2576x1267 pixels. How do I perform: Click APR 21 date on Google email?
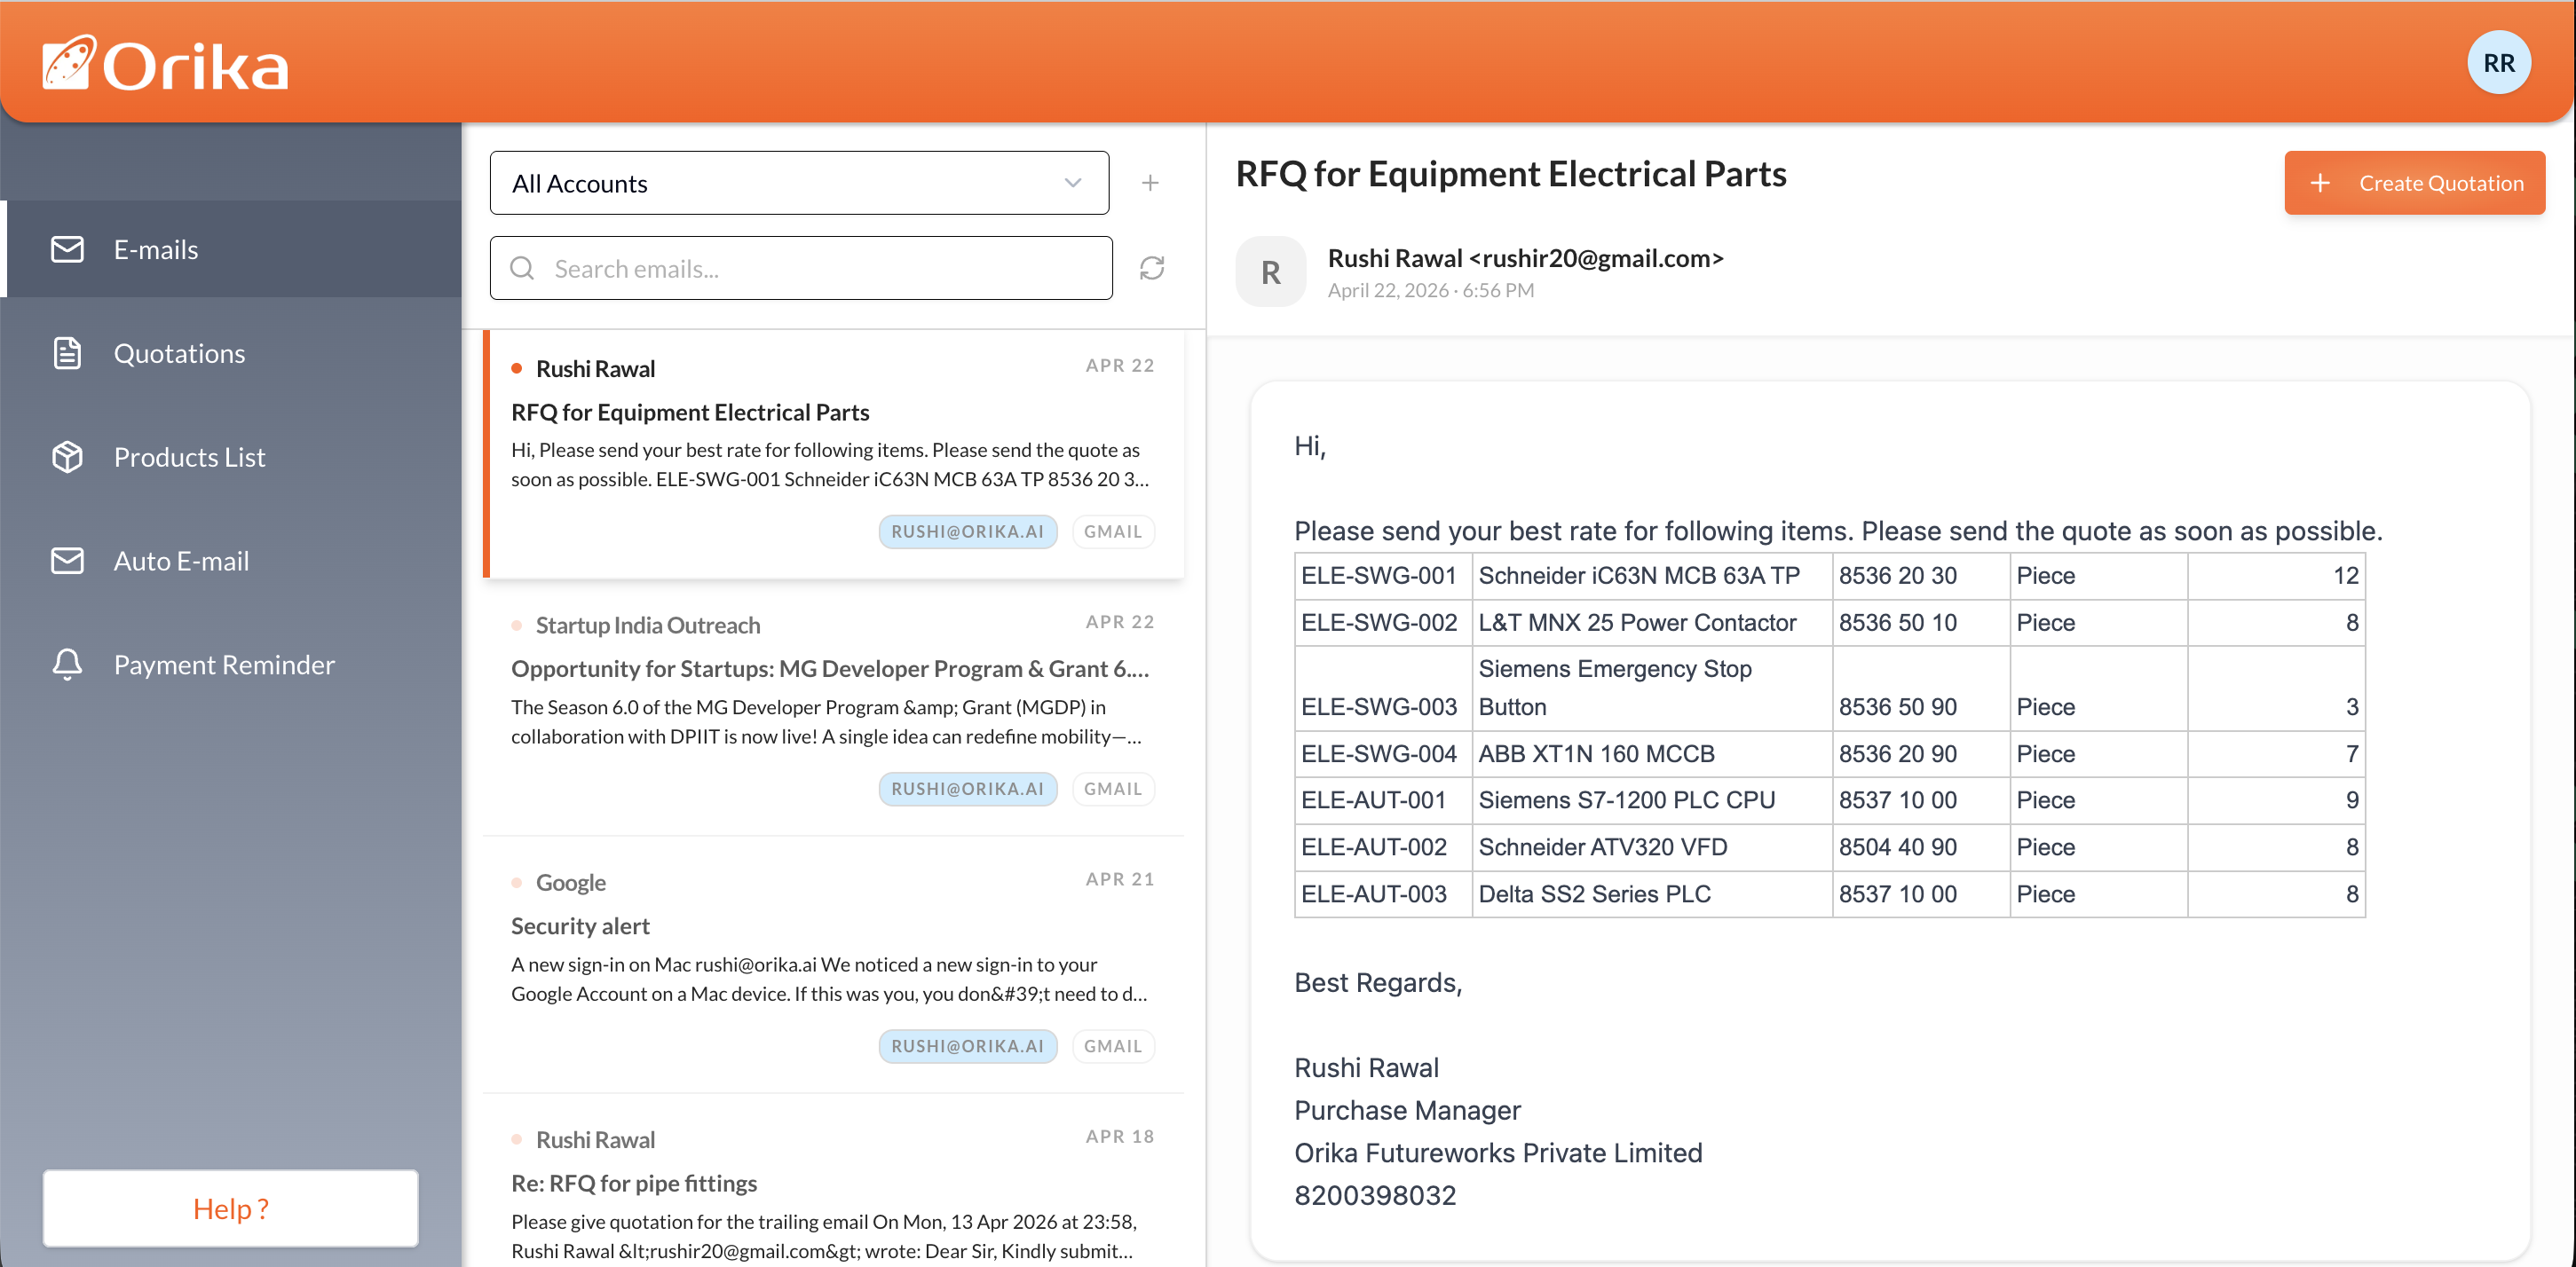pyautogui.click(x=1120, y=879)
